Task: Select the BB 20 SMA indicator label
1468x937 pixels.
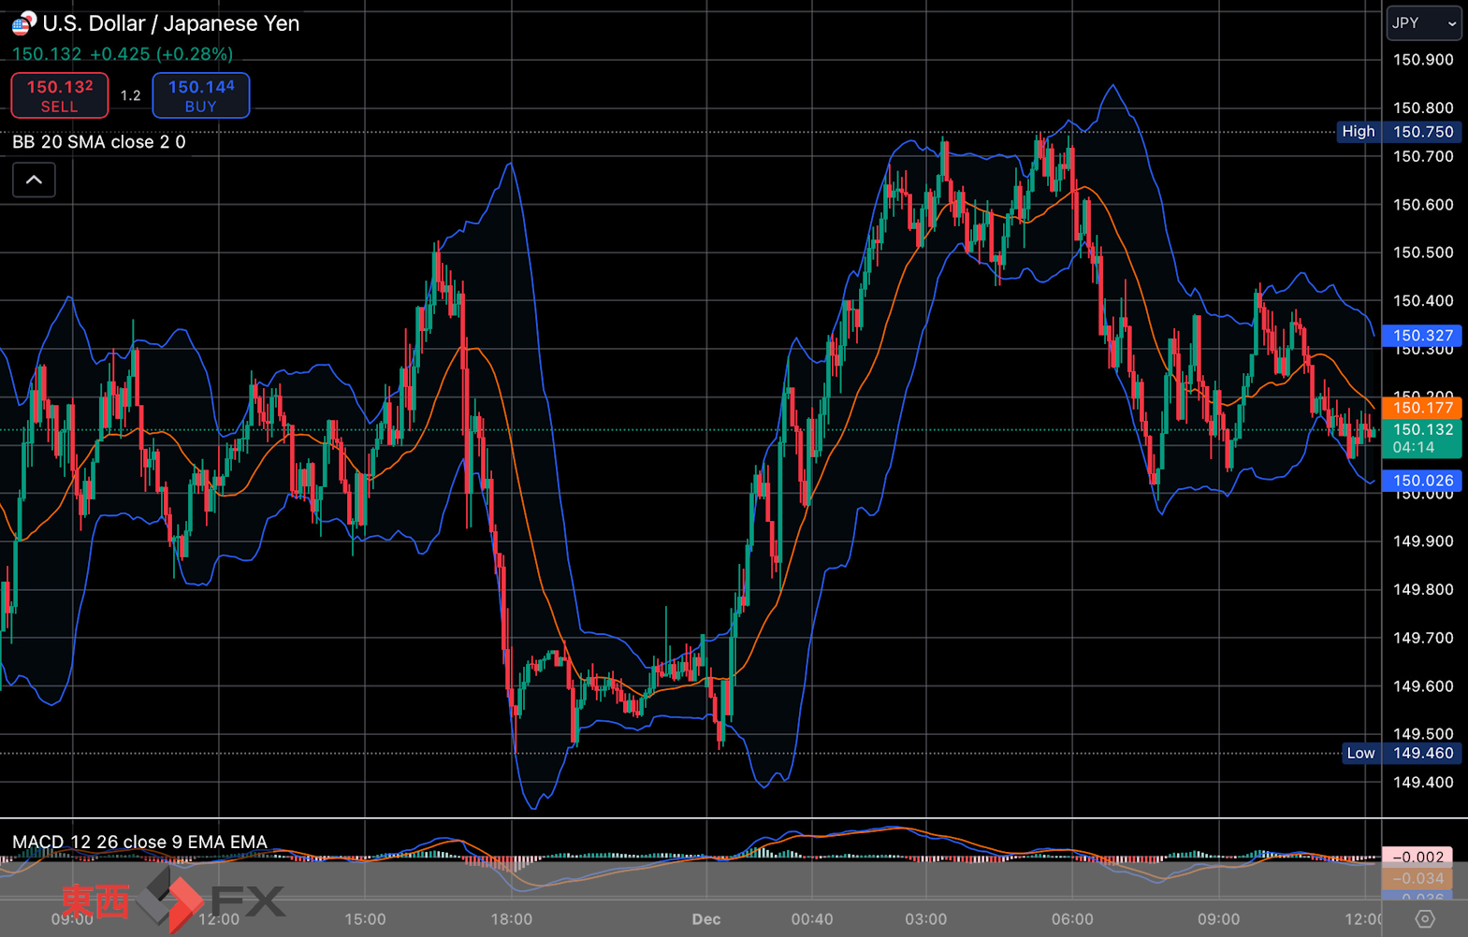Action: [99, 142]
